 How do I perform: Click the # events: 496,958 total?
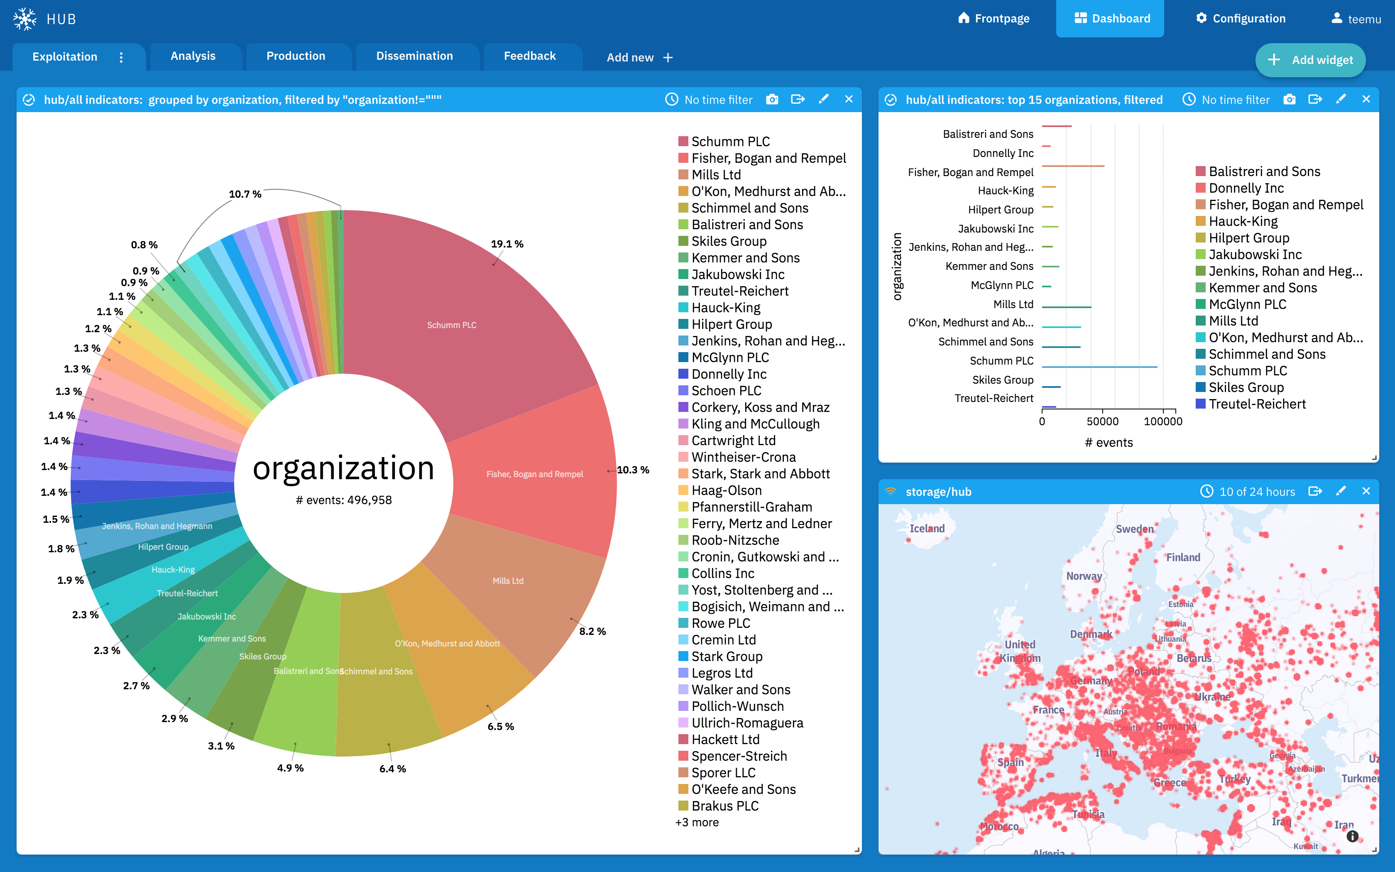[x=344, y=500]
